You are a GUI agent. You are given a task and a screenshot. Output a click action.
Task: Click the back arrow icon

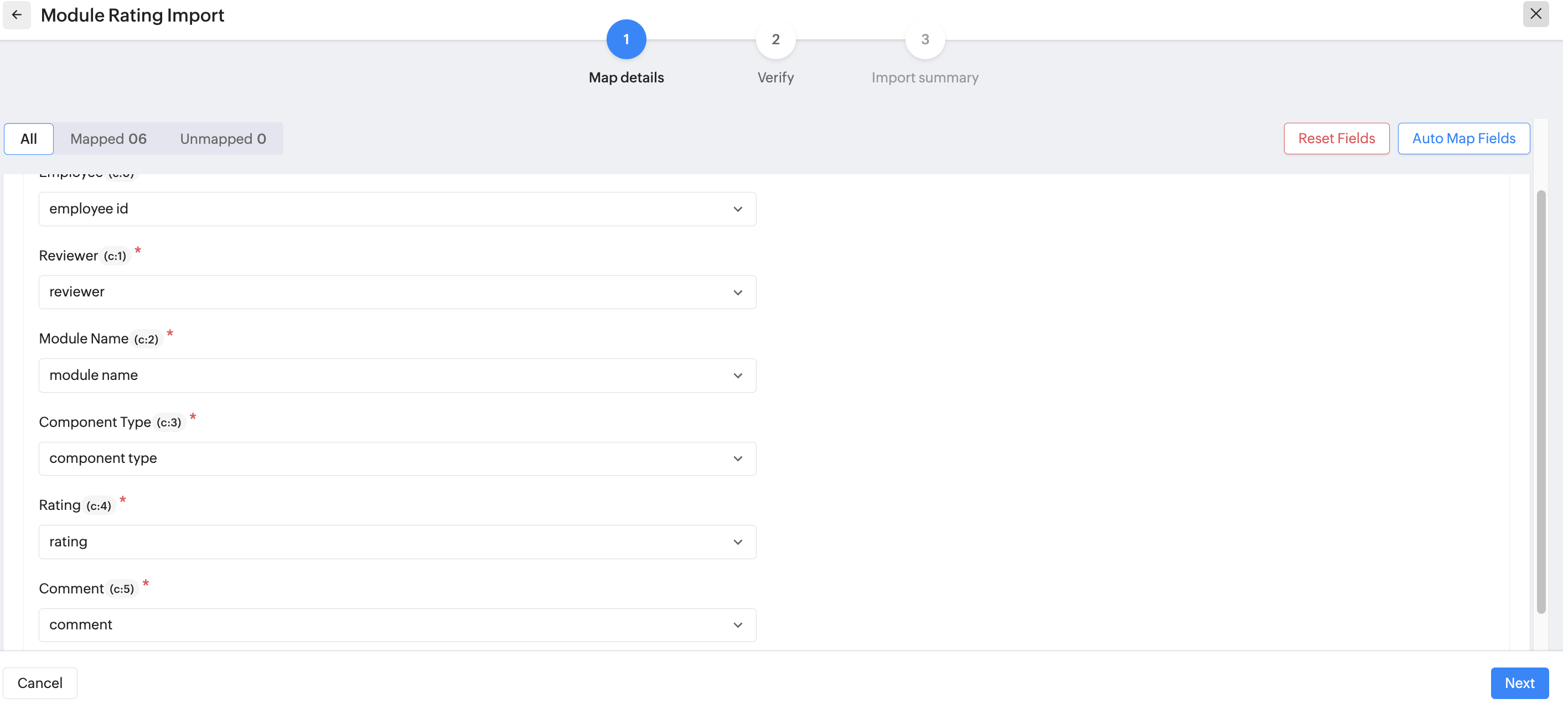pyautogui.click(x=17, y=14)
